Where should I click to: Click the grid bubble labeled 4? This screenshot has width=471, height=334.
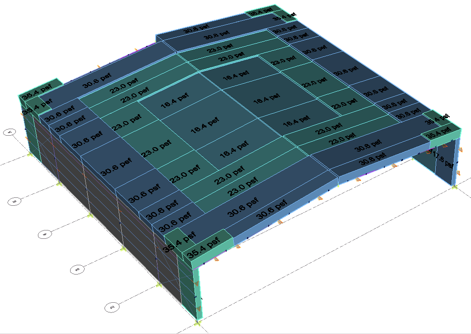45,235
